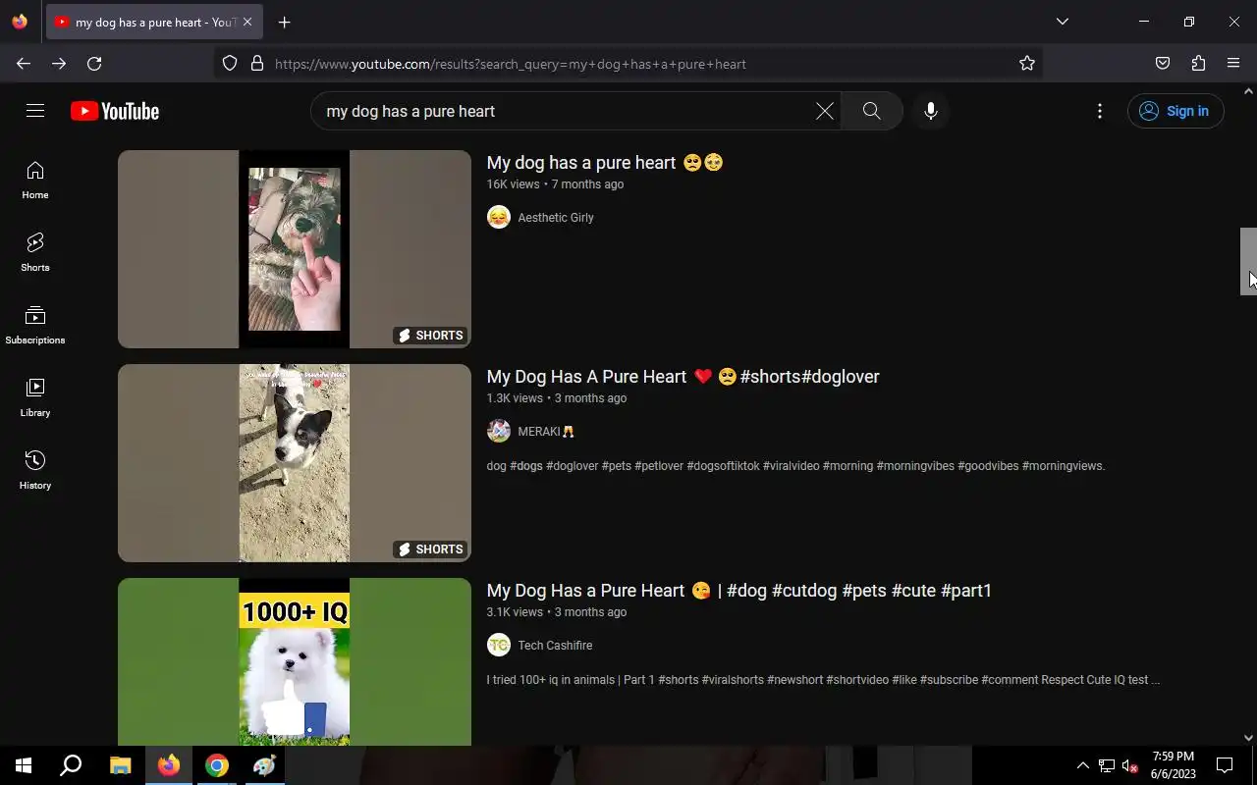Play the black and white dog Shorts thumbnail

click(x=295, y=463)
